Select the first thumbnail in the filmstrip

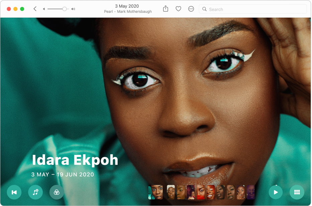[x=156, y=192]
